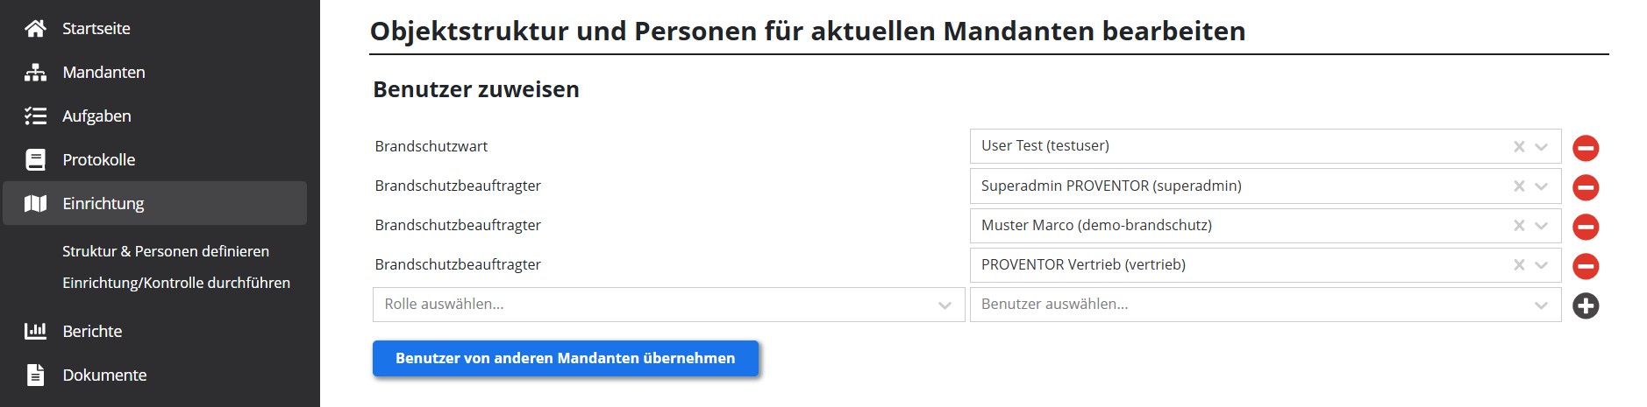Viewport: 1647px width, 407px height.
Task: Open the Rolle auswählen dropdown
Action: [x=667, y=305]
